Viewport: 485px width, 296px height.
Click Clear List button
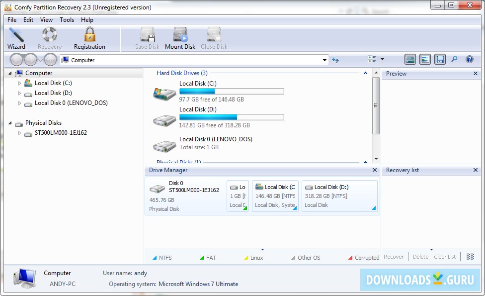(x=445, y=257)
